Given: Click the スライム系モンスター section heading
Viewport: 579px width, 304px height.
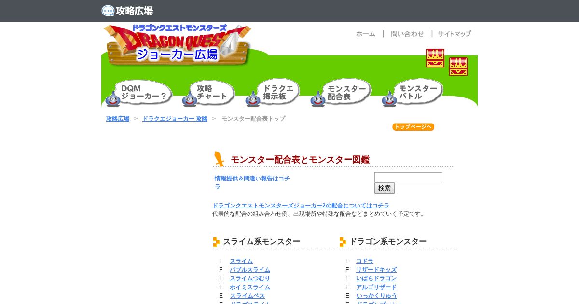Looking at the screenshot, I should pyautogui.click(x=262, y=242).
